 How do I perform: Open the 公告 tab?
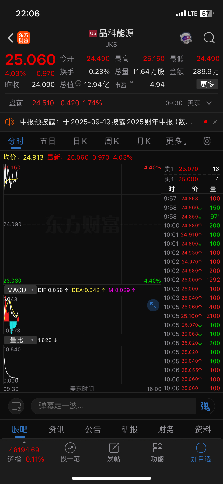pos(93,429)
